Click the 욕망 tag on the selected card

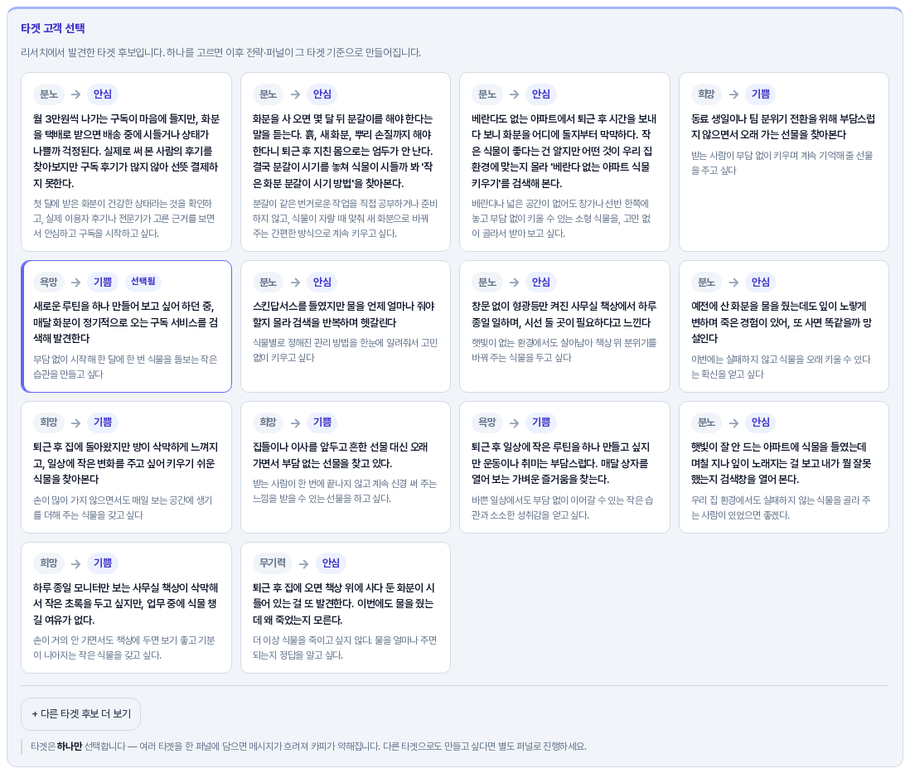[49, 282]
